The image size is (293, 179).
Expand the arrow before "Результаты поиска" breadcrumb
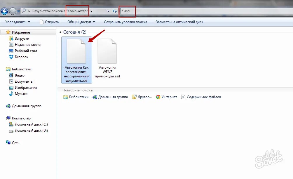(29, 11)
